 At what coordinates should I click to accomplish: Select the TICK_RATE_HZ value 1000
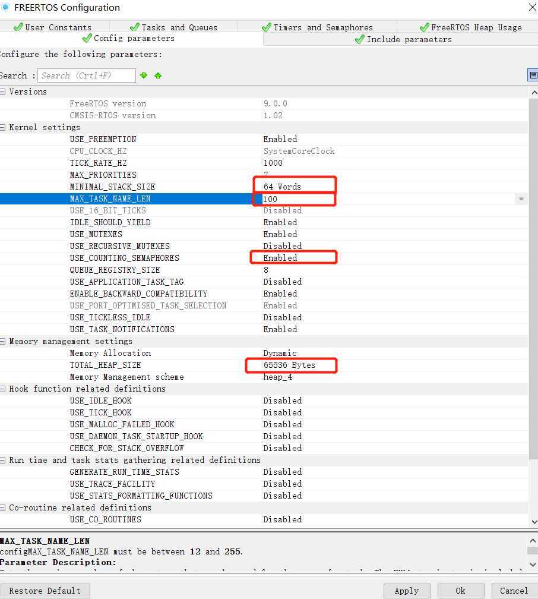(x=273, y=163)
